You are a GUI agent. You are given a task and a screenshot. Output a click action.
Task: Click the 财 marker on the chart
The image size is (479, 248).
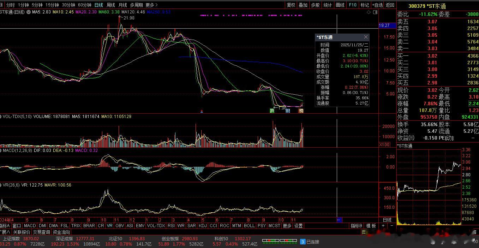pos(288,111)
